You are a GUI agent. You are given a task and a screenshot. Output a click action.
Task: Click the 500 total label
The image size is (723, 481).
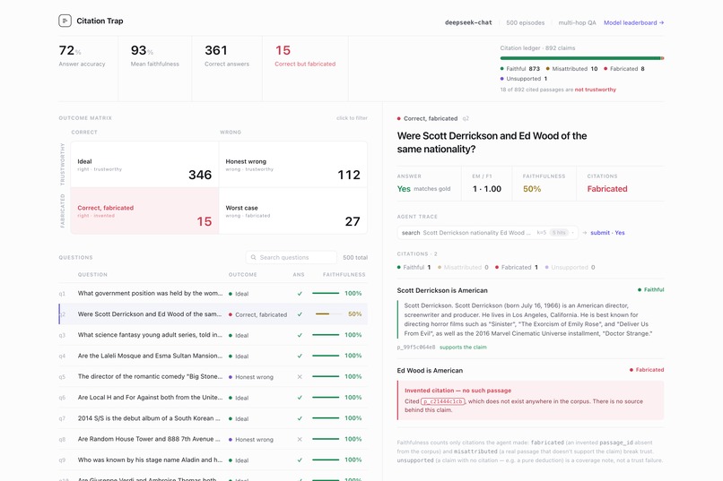tap(355, 257)
